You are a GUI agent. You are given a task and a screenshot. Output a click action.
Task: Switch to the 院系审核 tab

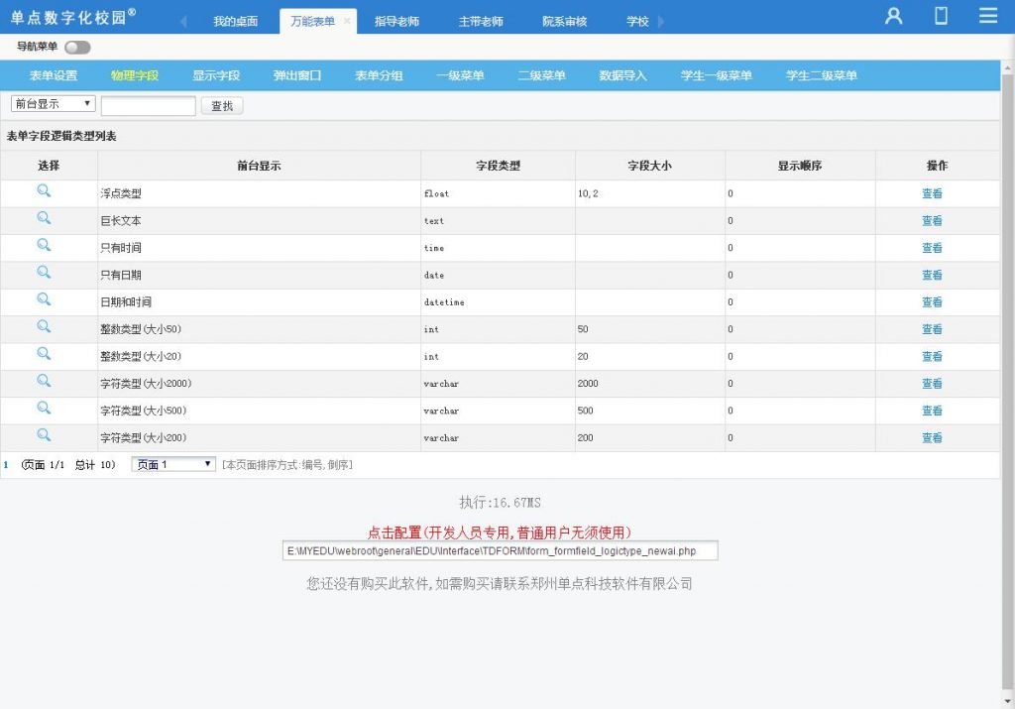point(564,22)
